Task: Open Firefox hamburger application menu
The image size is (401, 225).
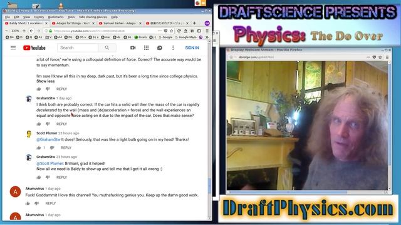Action: point(207,31)
